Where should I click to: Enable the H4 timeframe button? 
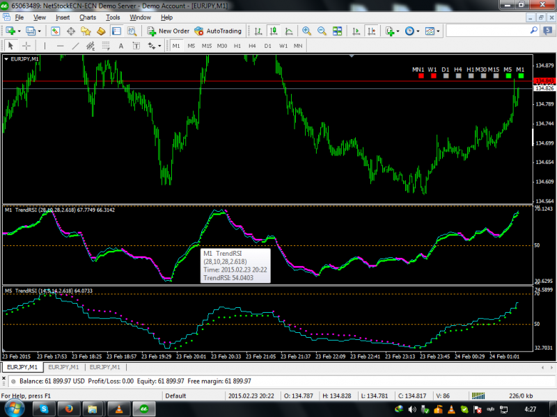coord(252,46)
